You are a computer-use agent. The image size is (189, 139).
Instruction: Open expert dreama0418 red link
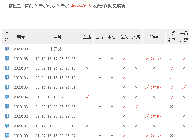(x=81, y=6)
